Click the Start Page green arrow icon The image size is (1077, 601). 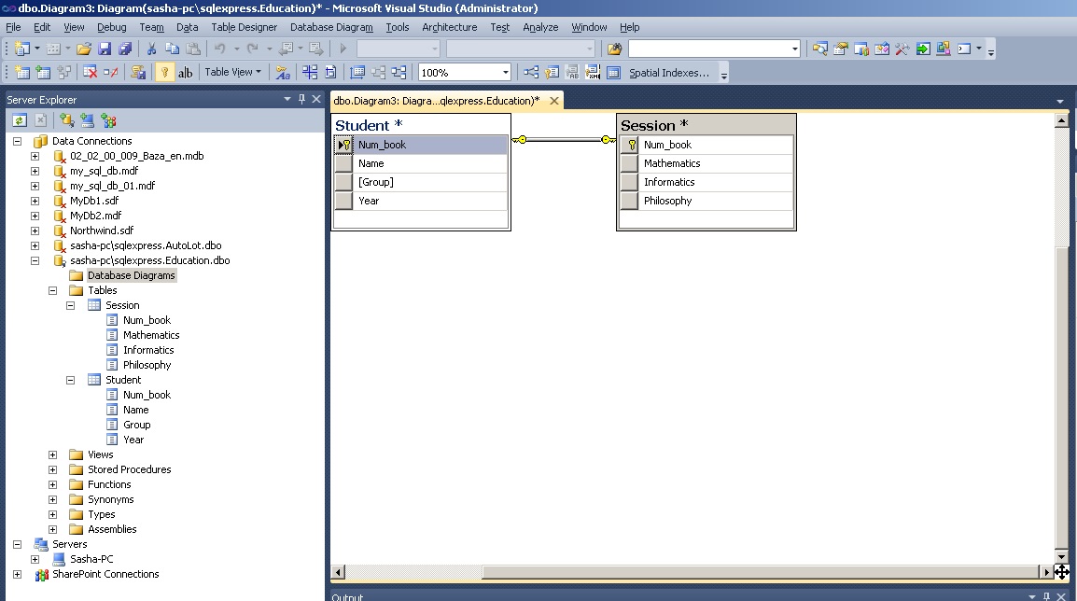[923, 49]
